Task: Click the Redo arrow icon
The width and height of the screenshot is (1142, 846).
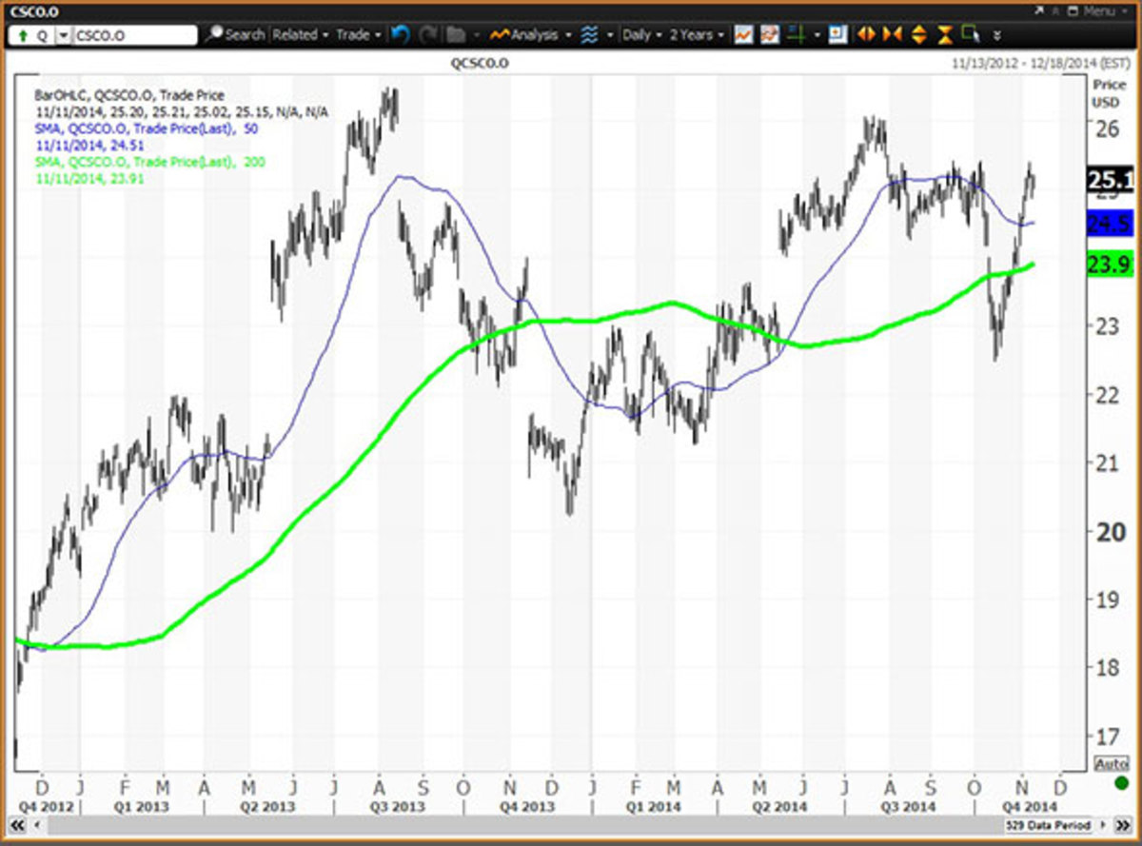Action: click(428, 35)
